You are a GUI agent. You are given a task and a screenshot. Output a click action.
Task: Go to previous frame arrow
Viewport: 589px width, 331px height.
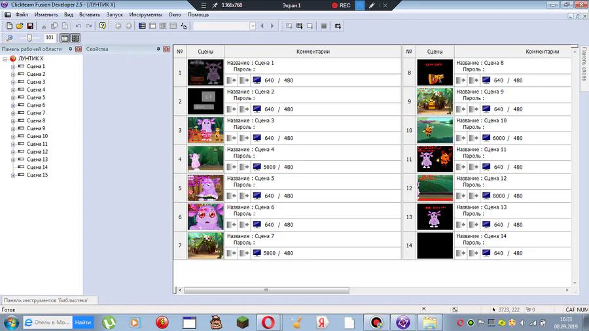click(262, 26)
